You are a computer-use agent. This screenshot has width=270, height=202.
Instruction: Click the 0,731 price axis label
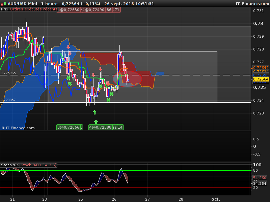coord(259,11)
